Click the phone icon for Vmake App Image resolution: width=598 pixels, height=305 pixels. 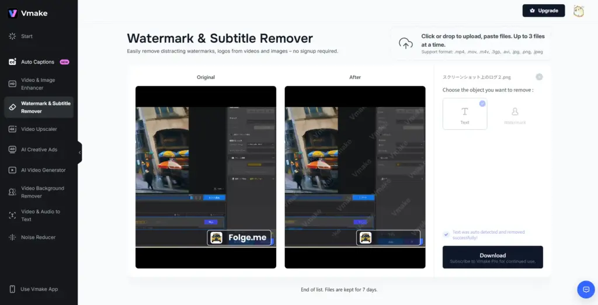coord(12,289)
